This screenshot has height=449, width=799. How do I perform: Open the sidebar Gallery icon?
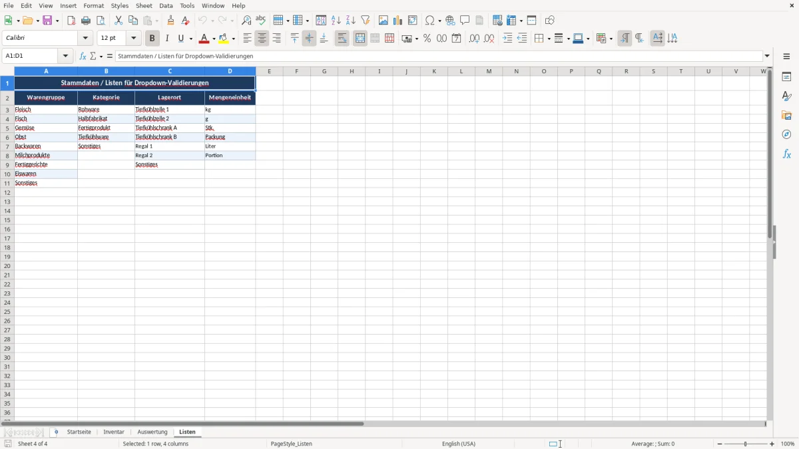pyautogui.click(x=786, y=115)
